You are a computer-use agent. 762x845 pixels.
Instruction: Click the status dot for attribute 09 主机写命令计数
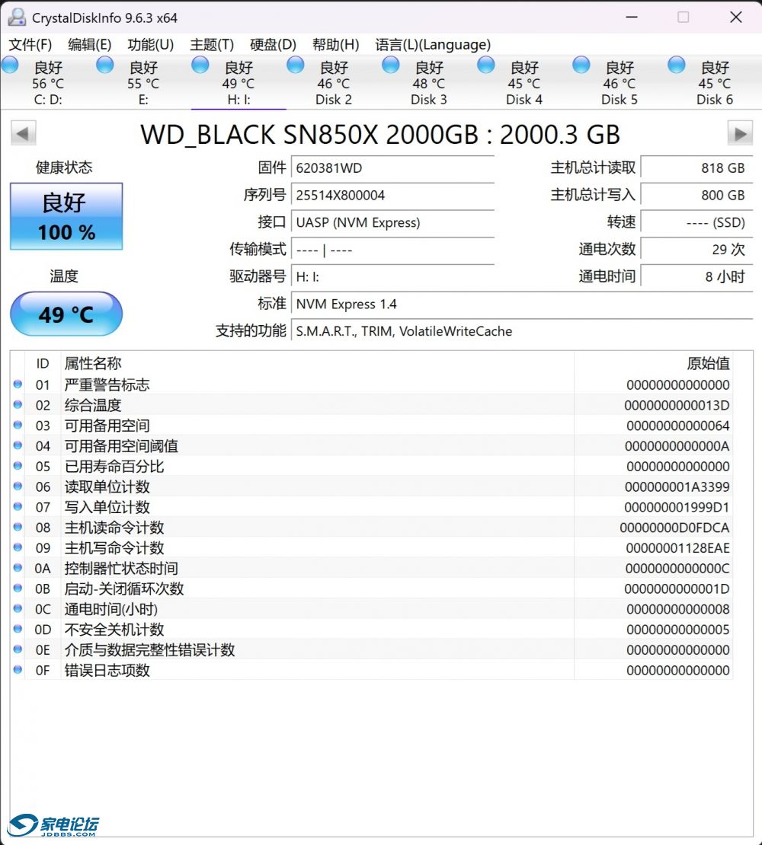[x=18, y=547]
